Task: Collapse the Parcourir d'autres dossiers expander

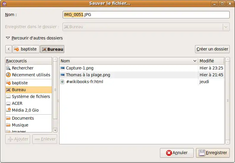Action: click(x=8, y=38)
